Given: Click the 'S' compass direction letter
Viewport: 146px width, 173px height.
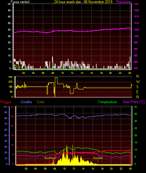Looking at the screenshot, I should [137, 87].
